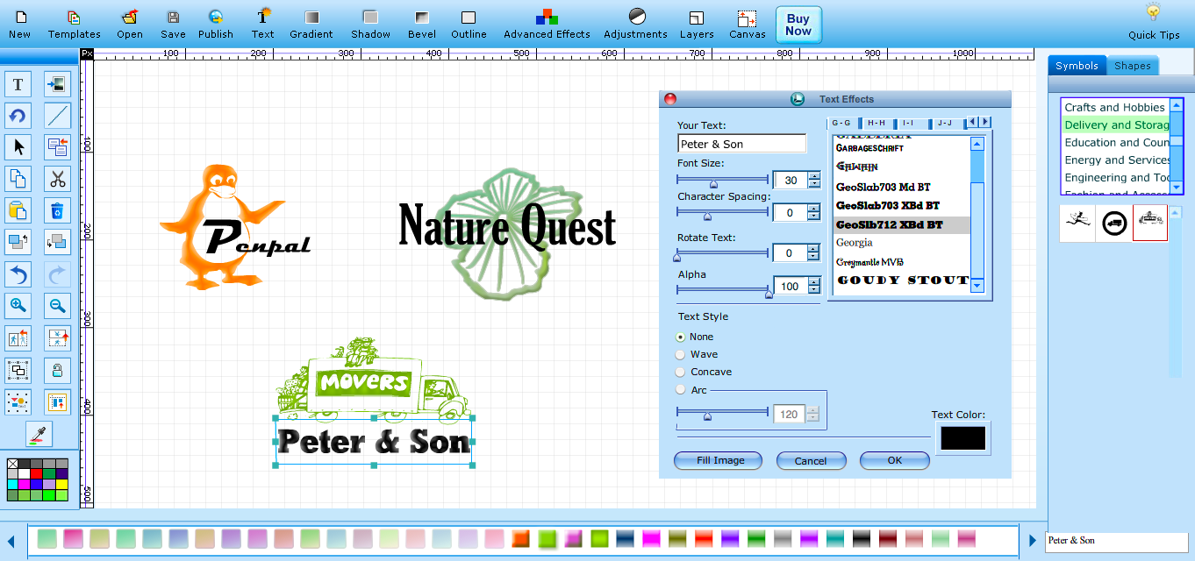Switch to the Shapes tab

coord(1132,66)
